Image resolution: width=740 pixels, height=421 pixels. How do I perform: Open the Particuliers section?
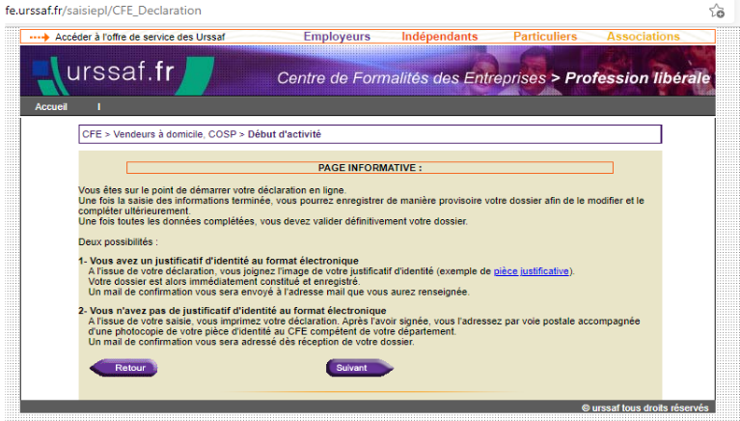[545, 37]
